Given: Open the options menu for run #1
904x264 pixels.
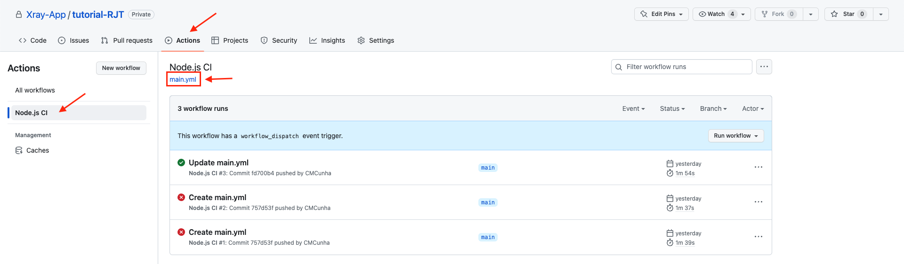Looking at the screenshot, I should [x=758, y=237].
